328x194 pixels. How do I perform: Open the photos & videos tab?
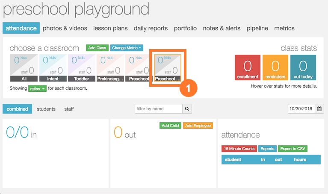pyautogui.click(x=65, y=28)
